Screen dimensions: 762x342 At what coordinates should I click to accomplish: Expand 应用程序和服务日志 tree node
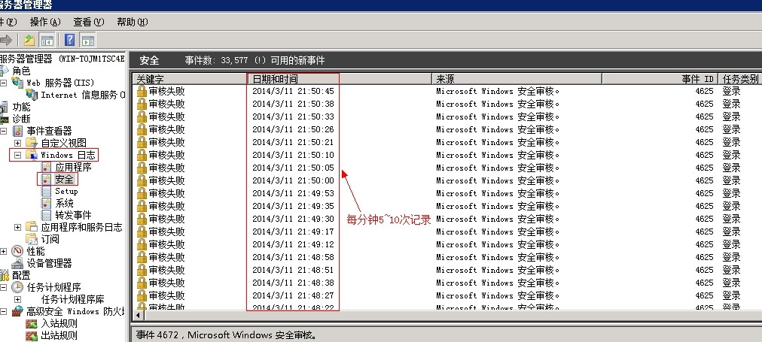tap(17, 227)
